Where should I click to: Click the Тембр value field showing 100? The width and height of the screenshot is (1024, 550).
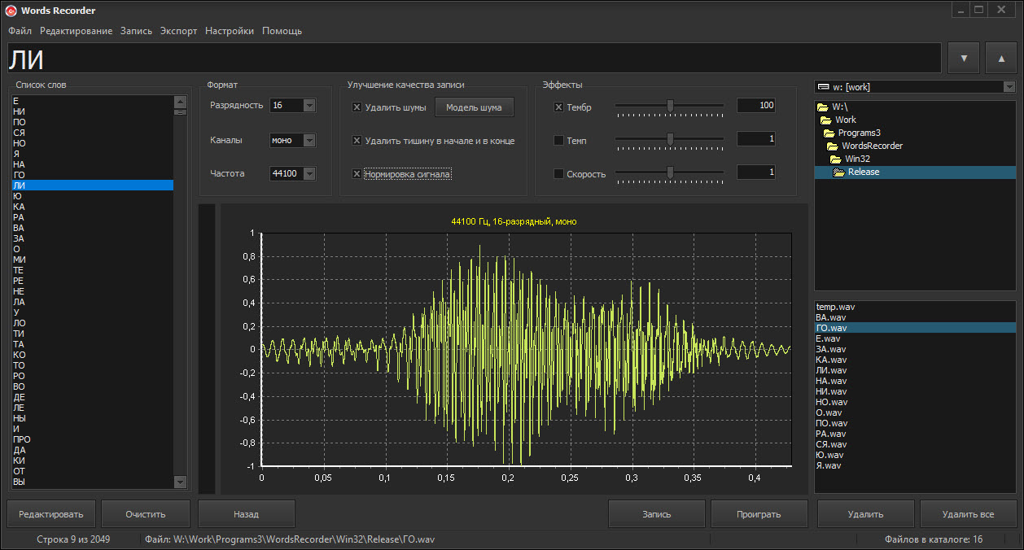(756, 106)
